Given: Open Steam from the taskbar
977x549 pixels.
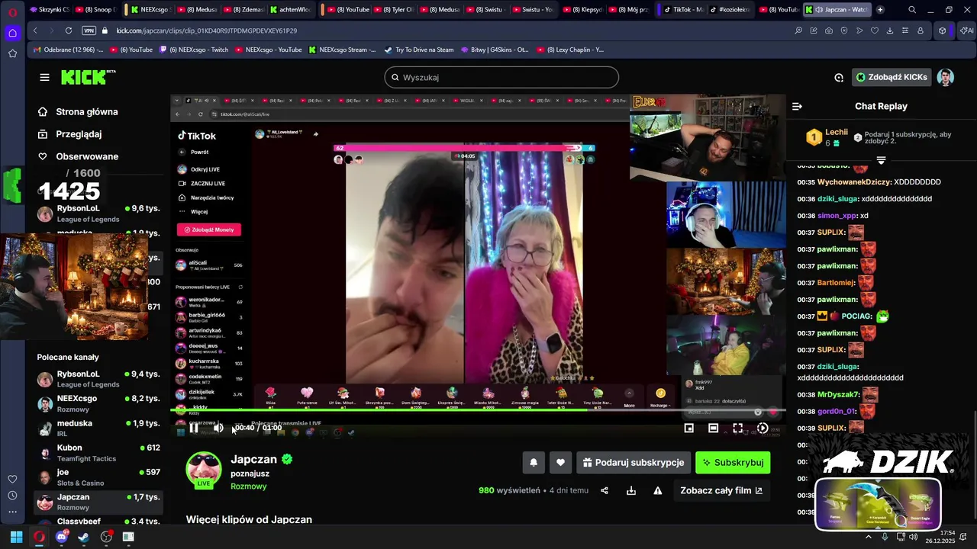Looking at the screenshot, I should pos(84,537).
